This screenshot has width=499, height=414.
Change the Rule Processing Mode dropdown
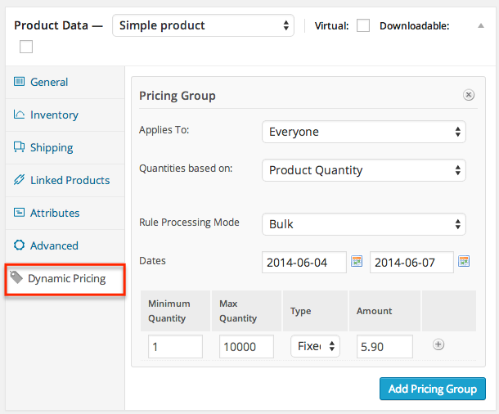tap(363, 223)
